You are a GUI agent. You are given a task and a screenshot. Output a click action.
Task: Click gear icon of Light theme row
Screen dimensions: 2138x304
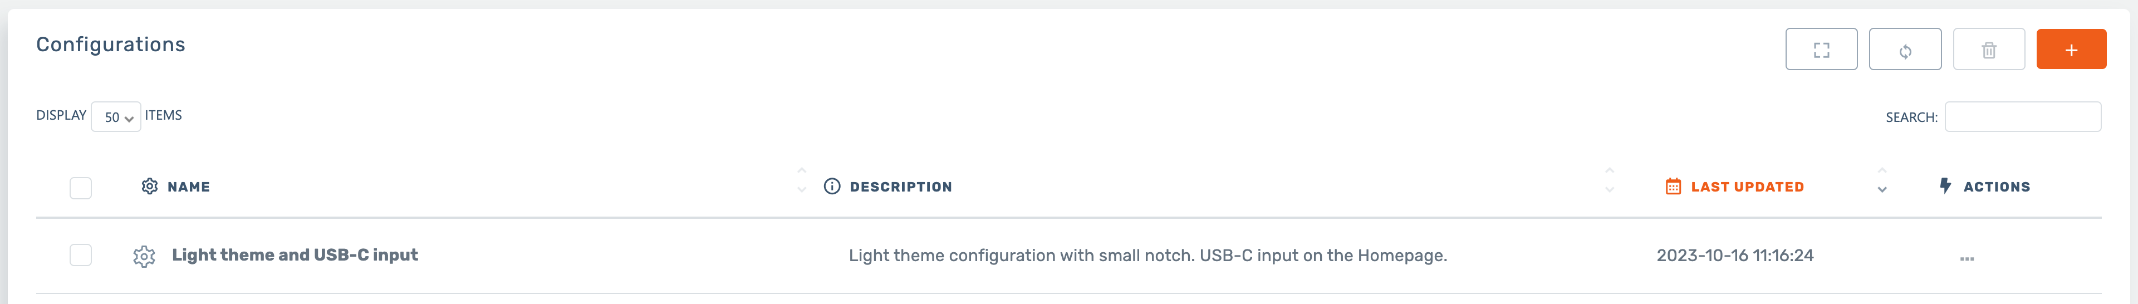(144, 257)
